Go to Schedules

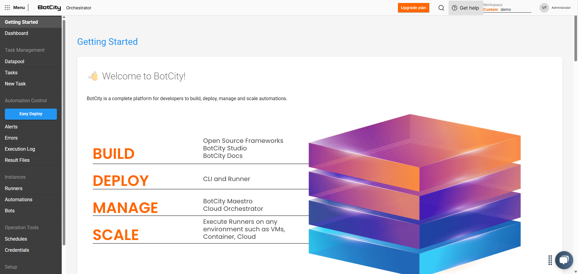(31, 239)
